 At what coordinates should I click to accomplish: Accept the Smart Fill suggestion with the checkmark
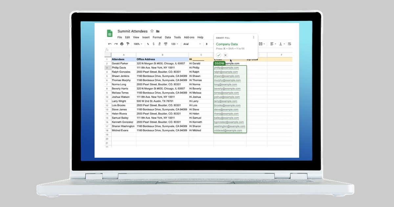click(x=219, y=55)
